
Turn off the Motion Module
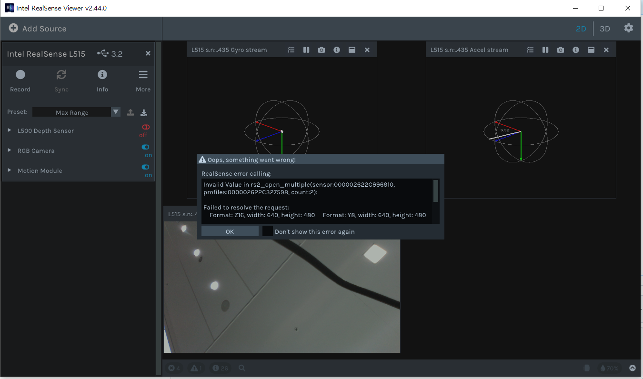(x=145, y=167)
